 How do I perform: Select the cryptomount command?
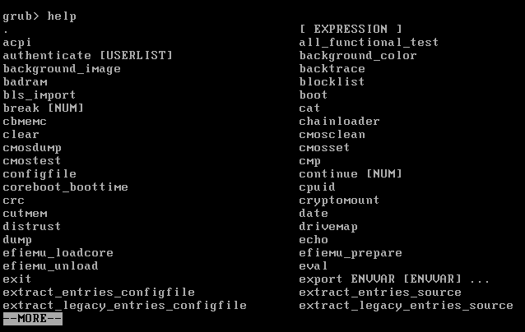(339, 201)
